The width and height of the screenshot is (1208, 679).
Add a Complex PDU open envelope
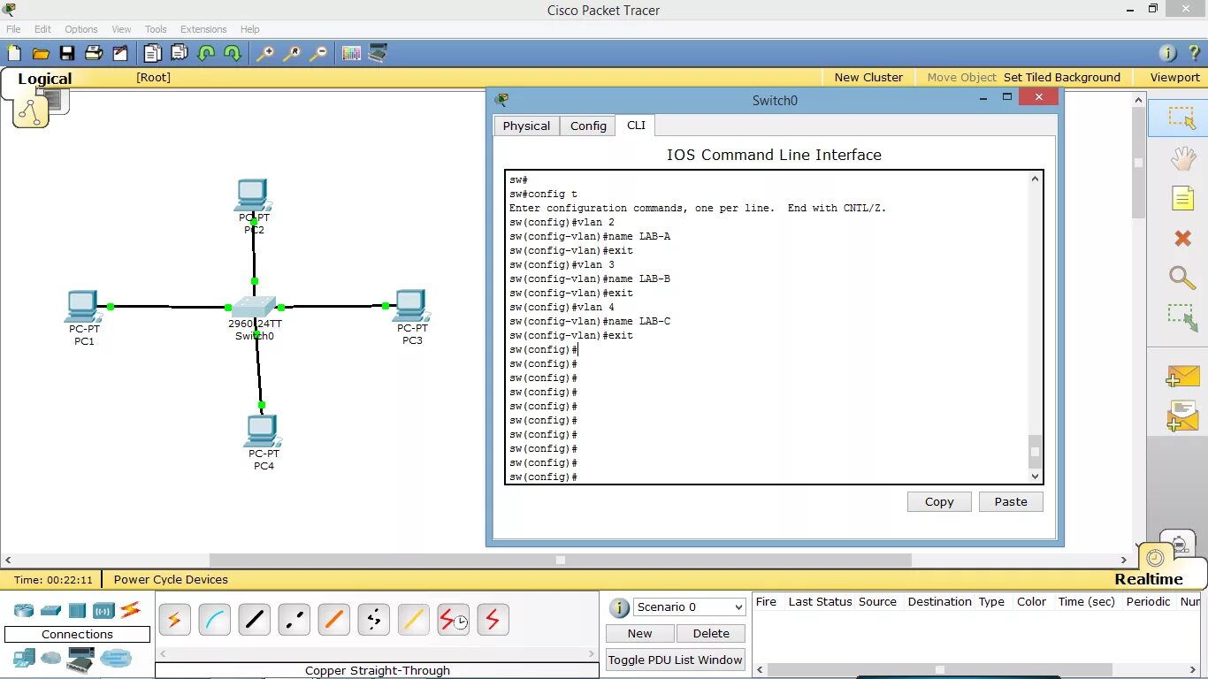(x=1182, y=416)
